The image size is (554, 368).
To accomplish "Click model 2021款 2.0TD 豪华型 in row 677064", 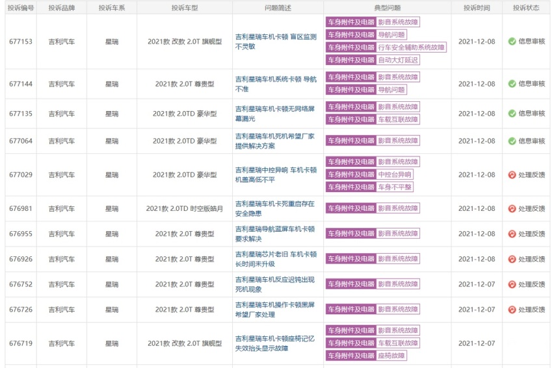I will (x=185, y=141).
